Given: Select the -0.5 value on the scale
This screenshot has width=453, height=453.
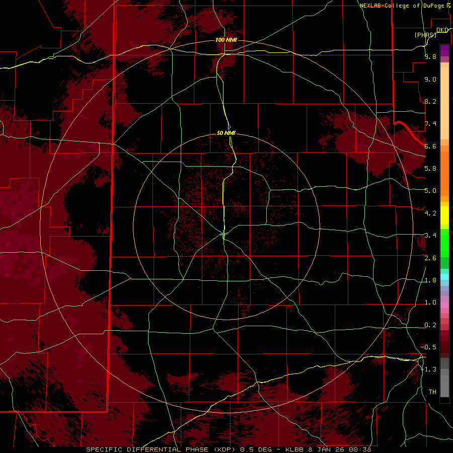Looking at the screenshot, I should coord(429,347).
